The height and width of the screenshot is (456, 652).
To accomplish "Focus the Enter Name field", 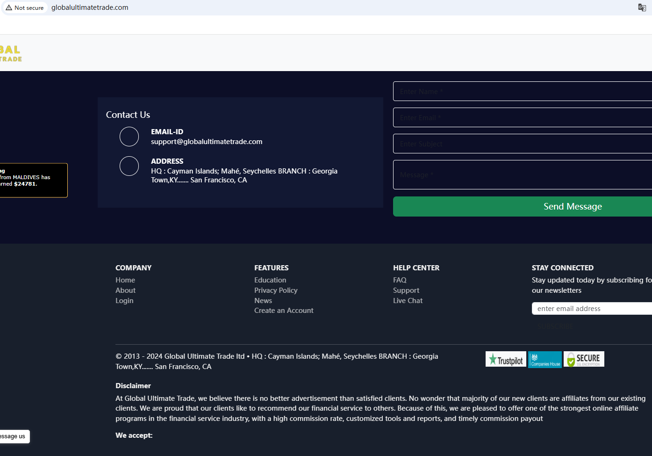I will point(523,91).
